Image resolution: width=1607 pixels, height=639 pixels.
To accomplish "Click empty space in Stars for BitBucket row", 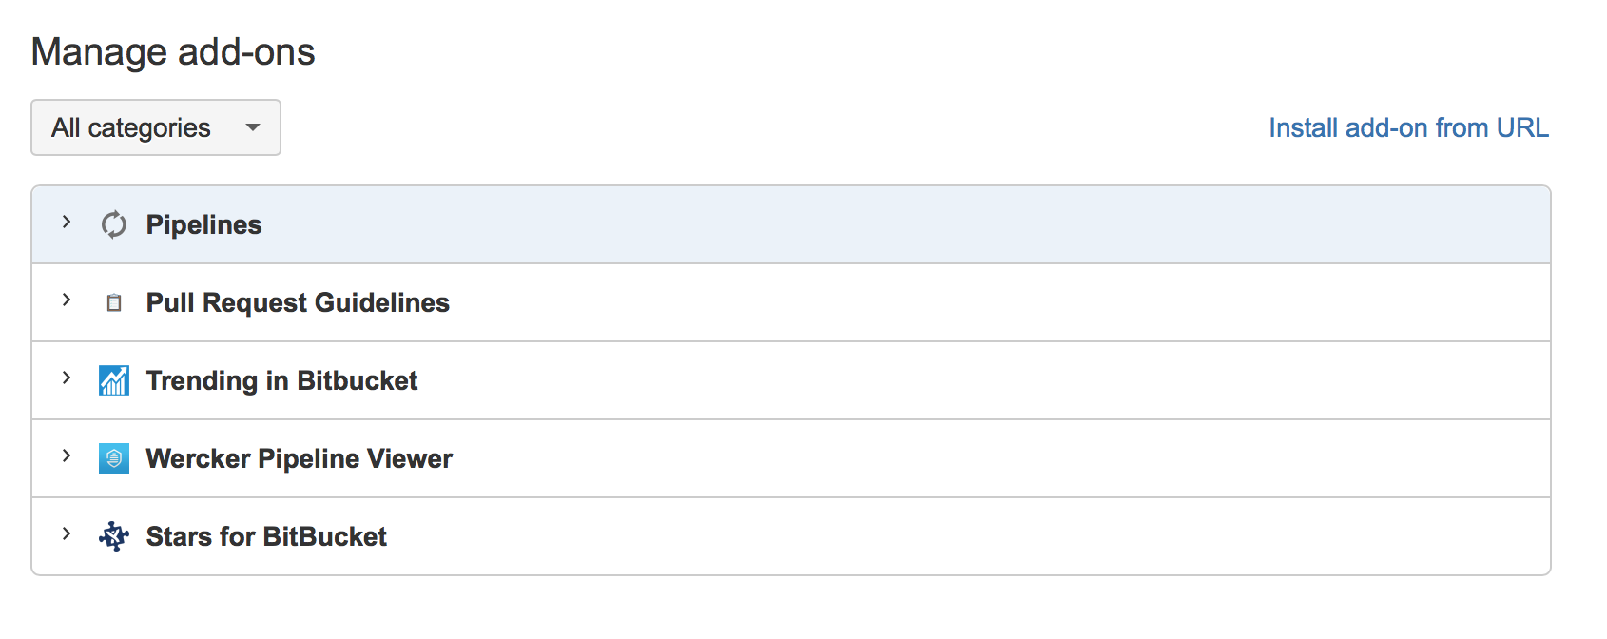I will pos(951,537).
